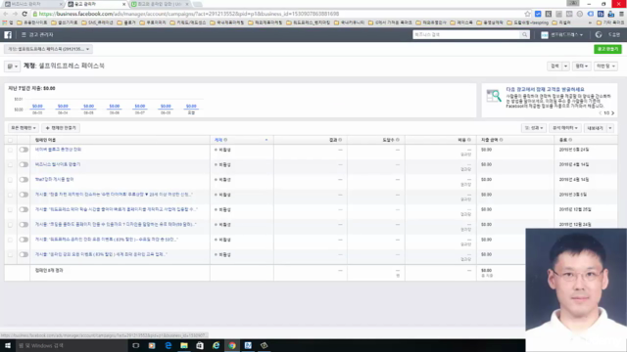
Task: Click the info icon next to 결과 column header
Action: click(x=340, y=140)
